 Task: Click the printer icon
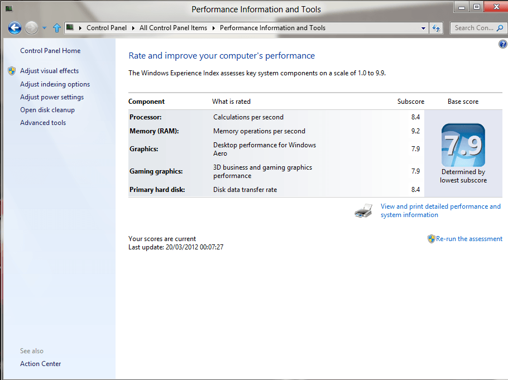coord(363,210)
